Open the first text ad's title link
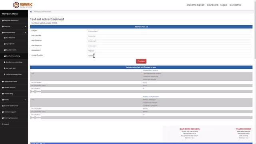Viewport: 256px width, 144px height. (150, 70)
